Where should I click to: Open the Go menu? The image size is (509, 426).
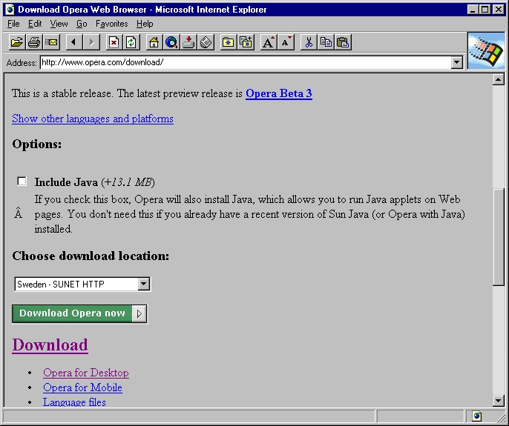click(82, 24)
